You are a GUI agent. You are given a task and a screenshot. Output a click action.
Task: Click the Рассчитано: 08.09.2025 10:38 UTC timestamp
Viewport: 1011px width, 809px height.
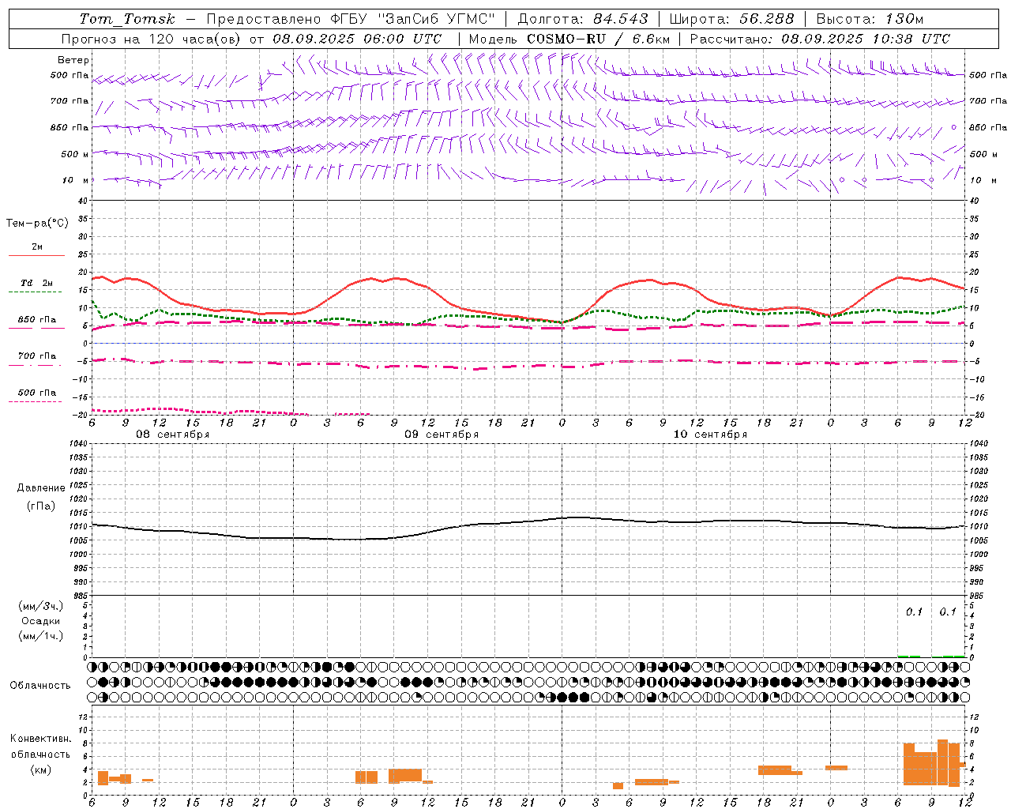pos(820,39)
